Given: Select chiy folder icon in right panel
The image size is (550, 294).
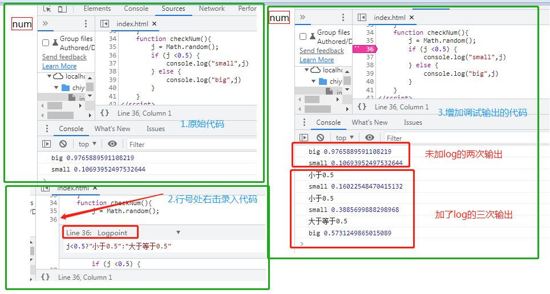Looking at the screenshot, I should [323, 81].
